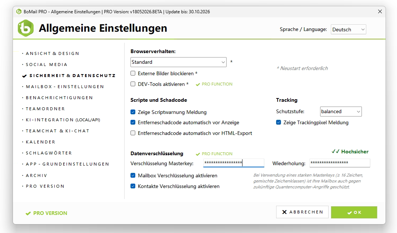Click the Schutzstufe label

290,112
